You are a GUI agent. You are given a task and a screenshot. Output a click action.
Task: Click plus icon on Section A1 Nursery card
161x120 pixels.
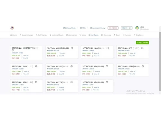[13, 50]
